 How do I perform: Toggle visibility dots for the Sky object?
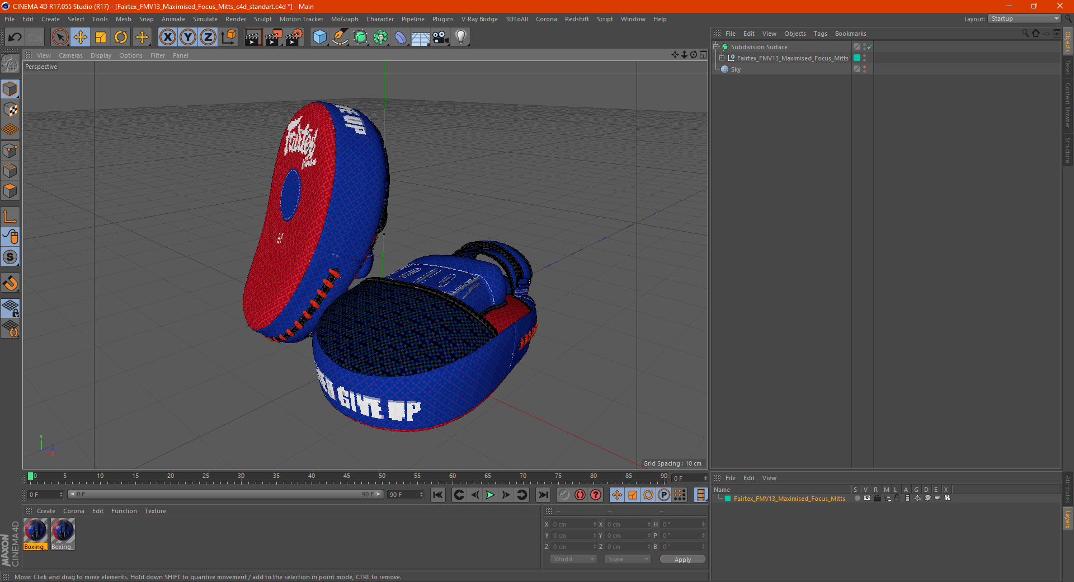(x=864, y=69)
